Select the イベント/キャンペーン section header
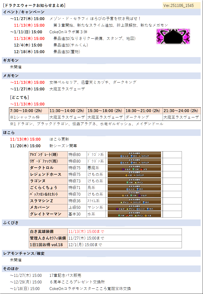Screen dimensions: 203x294 (23, 12)
